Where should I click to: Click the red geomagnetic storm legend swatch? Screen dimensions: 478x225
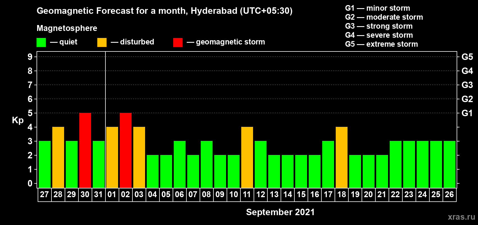[178, 42]
